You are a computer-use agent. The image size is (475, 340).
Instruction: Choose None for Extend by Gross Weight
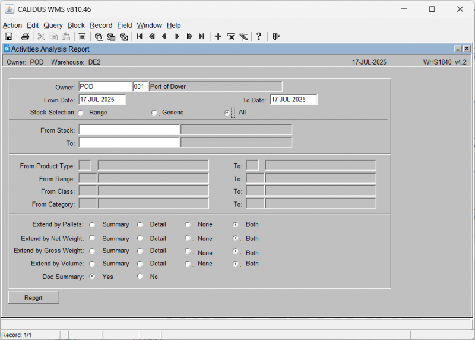(x=188, y=251)
